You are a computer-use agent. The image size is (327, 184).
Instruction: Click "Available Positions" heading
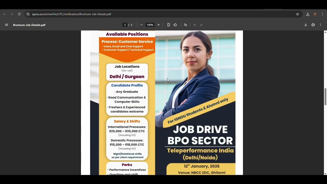(127, 34)
